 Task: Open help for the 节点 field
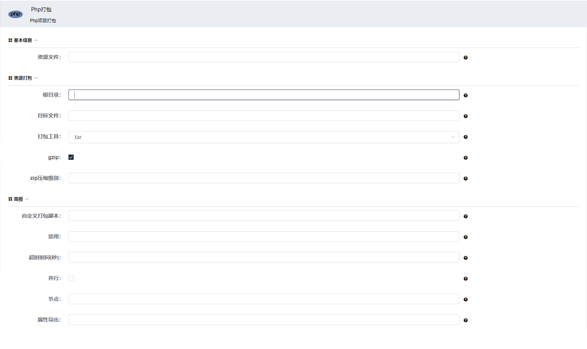(x=466, y=299)
